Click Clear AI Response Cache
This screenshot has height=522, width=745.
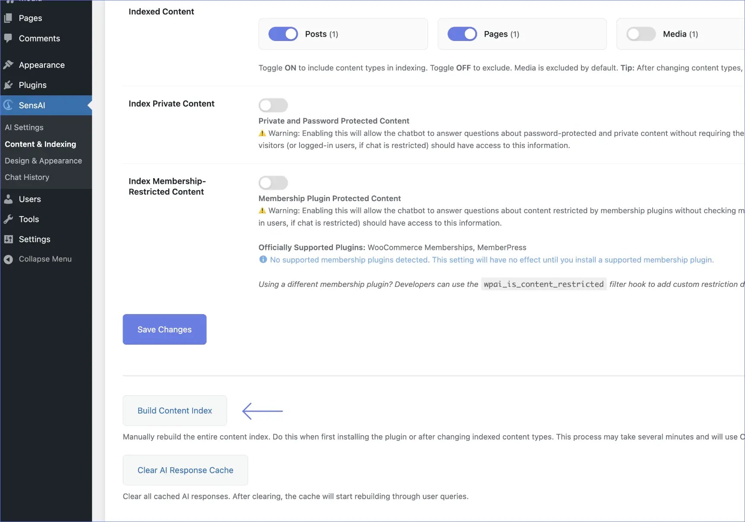[185, 470]
